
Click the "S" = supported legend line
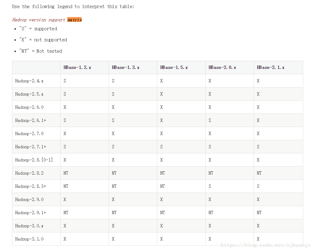click(38, 29)
